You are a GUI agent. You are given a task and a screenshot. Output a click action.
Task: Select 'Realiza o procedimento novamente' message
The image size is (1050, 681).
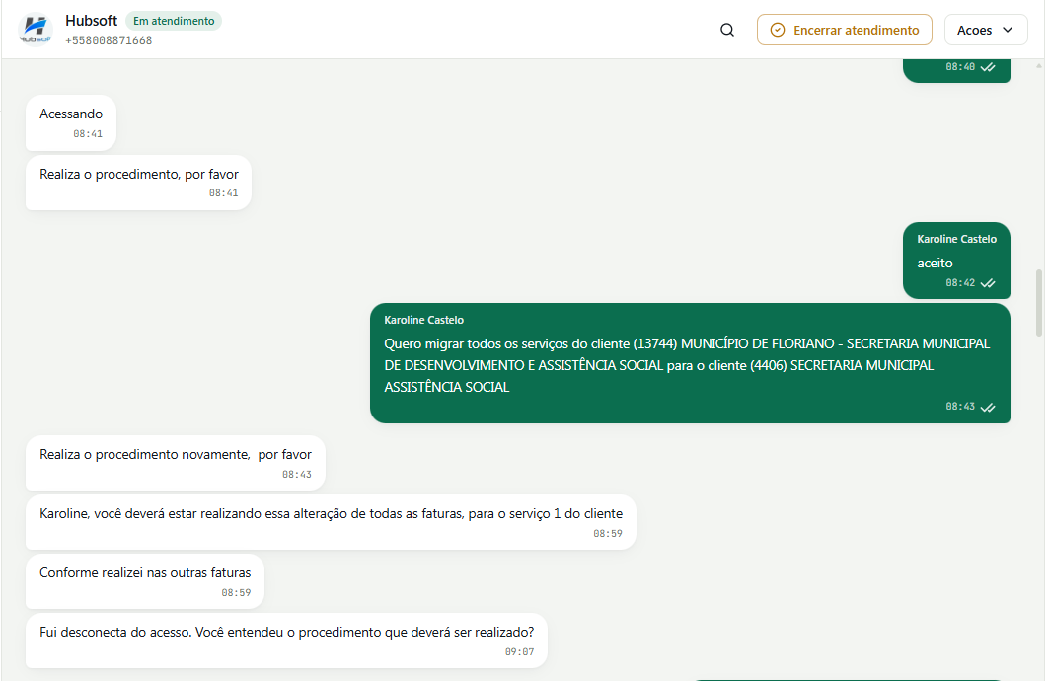tap(176, 463)
